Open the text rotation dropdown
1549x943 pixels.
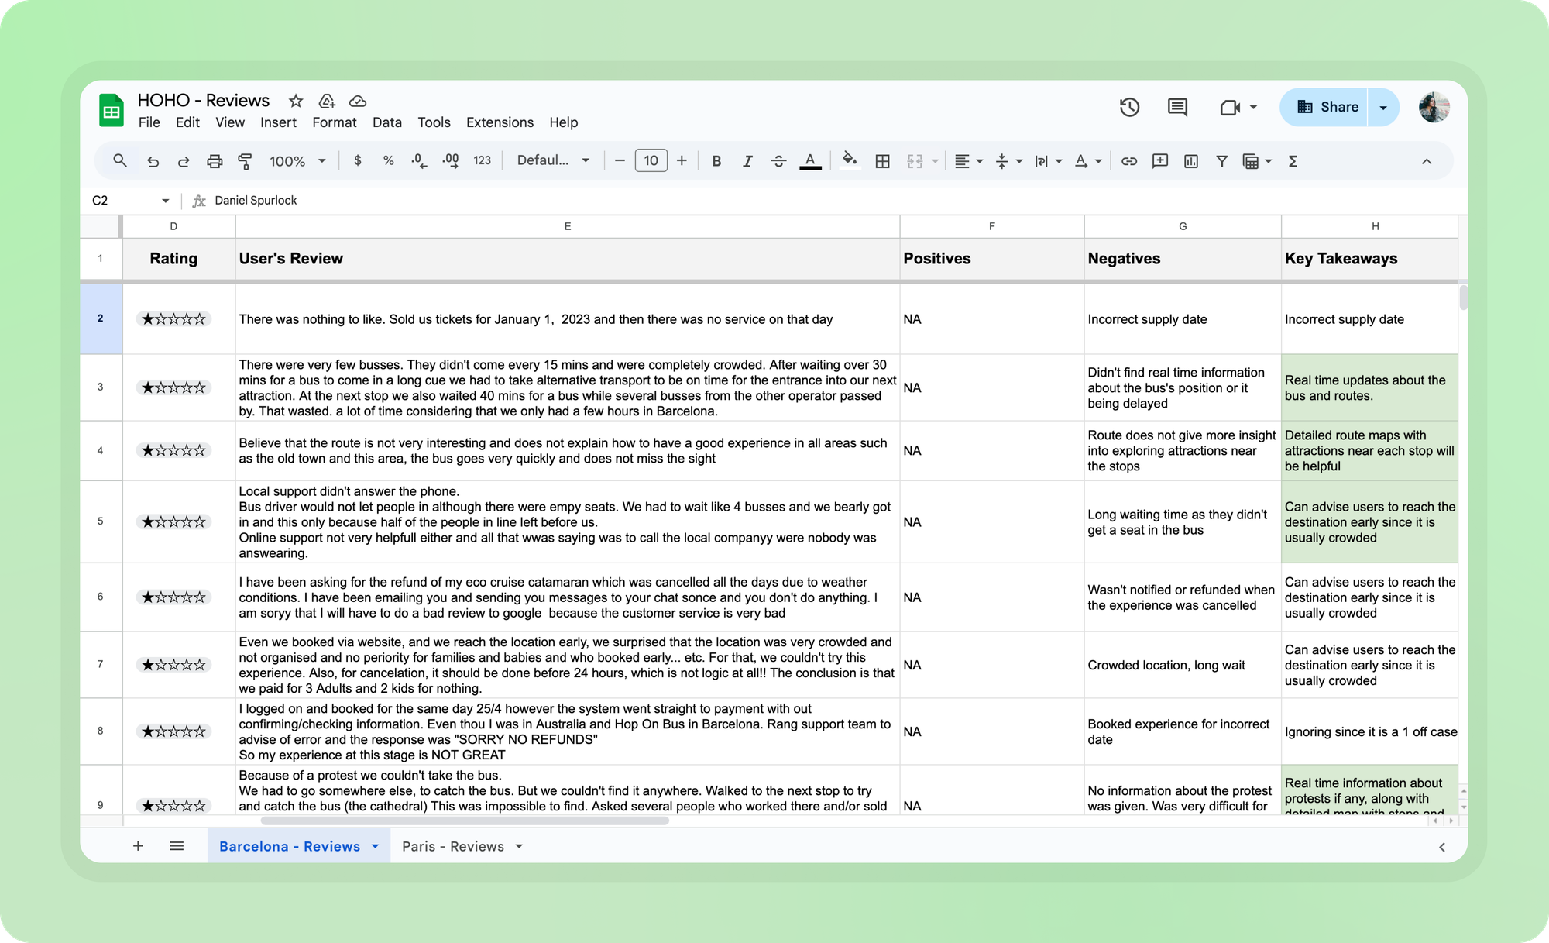click(x=1088, y=161)
